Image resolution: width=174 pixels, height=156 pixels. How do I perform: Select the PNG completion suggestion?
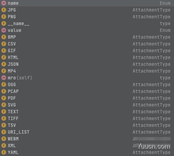(x=87, y=17)
